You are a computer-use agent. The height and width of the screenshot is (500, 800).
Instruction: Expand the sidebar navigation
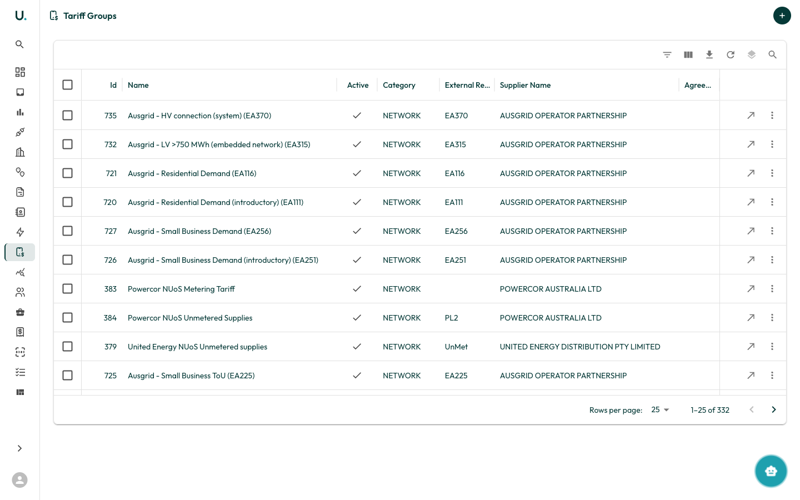click(x=19, y=448)
